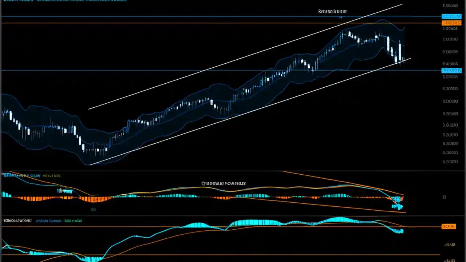Click the orange price tag on right axis
The height and width of the screenshot is (262, 466).
pyautogui.click(x=451, y=23)
